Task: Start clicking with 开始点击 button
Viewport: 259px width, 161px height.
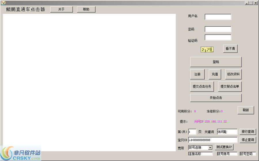Action: [x=216, y=98]
